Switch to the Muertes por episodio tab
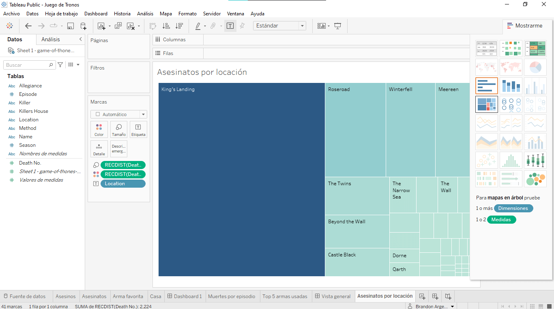 click(232, 296)
